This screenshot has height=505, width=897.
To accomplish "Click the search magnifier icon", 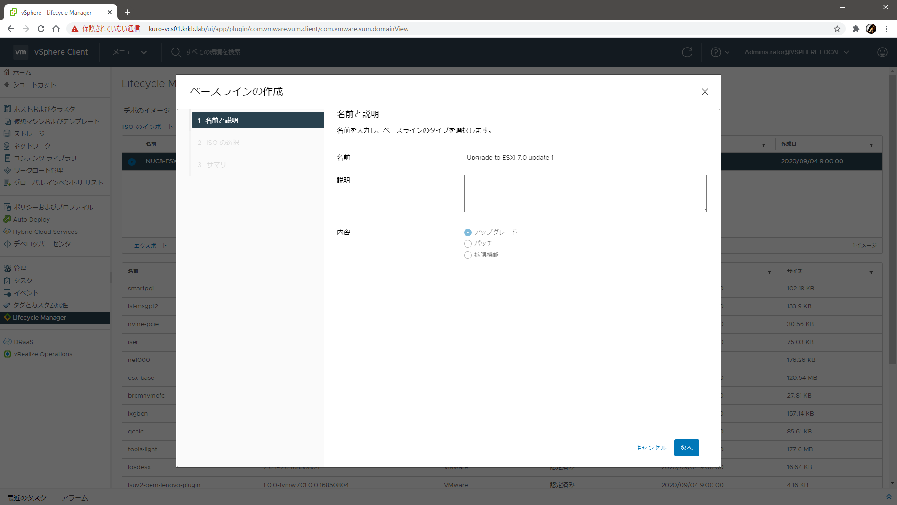I will pos(176,52).
